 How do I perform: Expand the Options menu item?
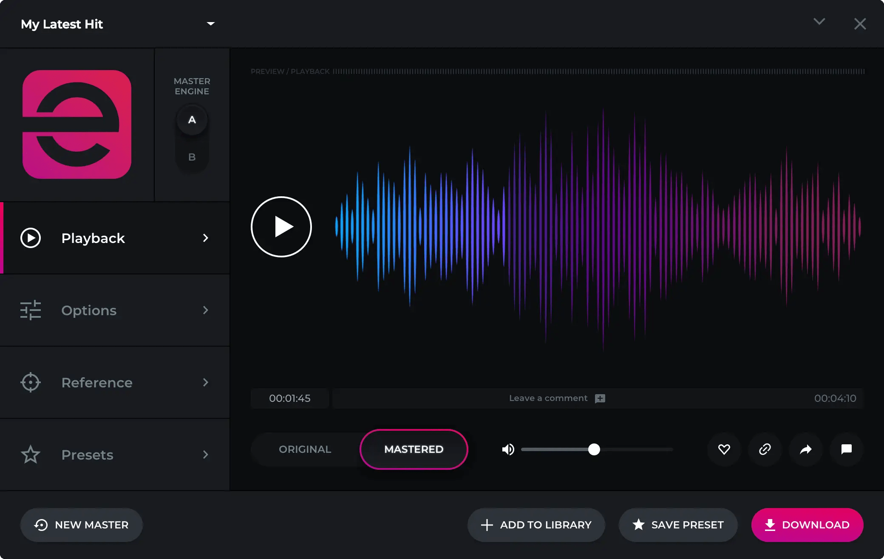115,311
